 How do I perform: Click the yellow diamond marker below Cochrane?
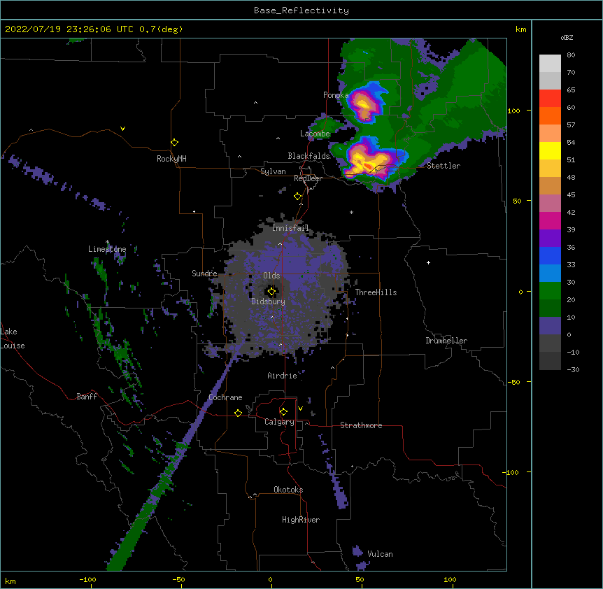(238, 413)
